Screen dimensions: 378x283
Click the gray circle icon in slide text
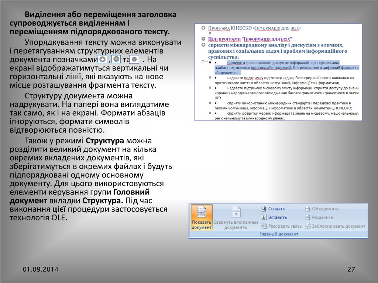click(134, 59)
